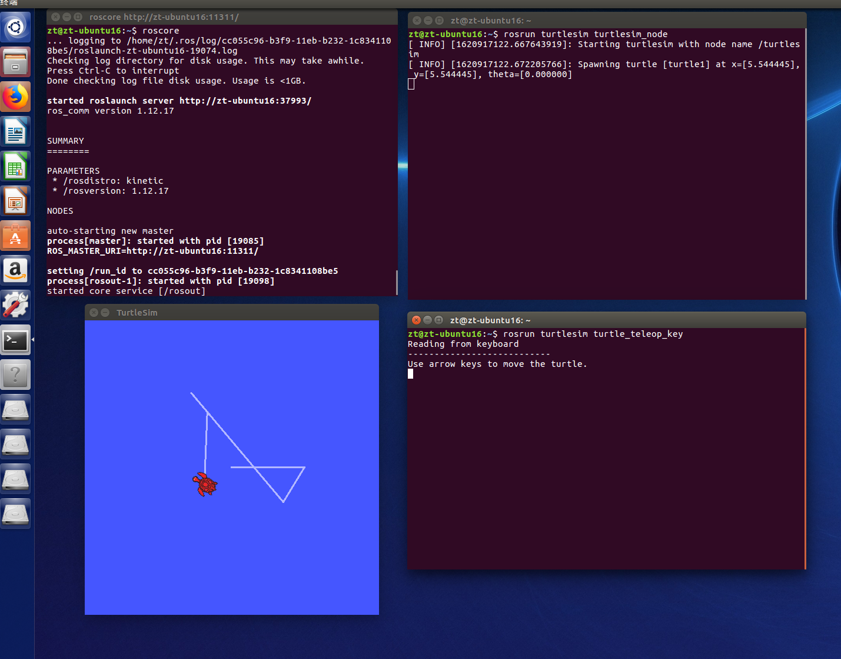The height and width of the screenshot is (659, 841).
Task: Click 'ros_comm version 1.12.17' line
Action: 111,111
